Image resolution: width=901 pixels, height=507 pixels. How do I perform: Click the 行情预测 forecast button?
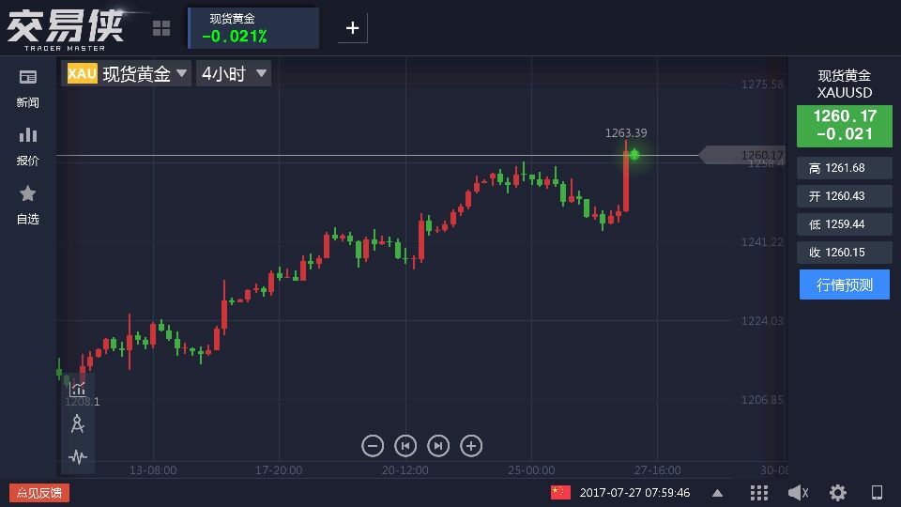click(x=845, y=284)
